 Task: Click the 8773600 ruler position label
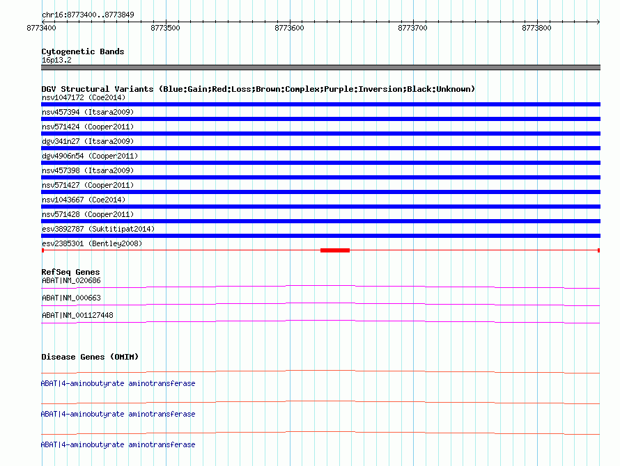click(289, 28)
